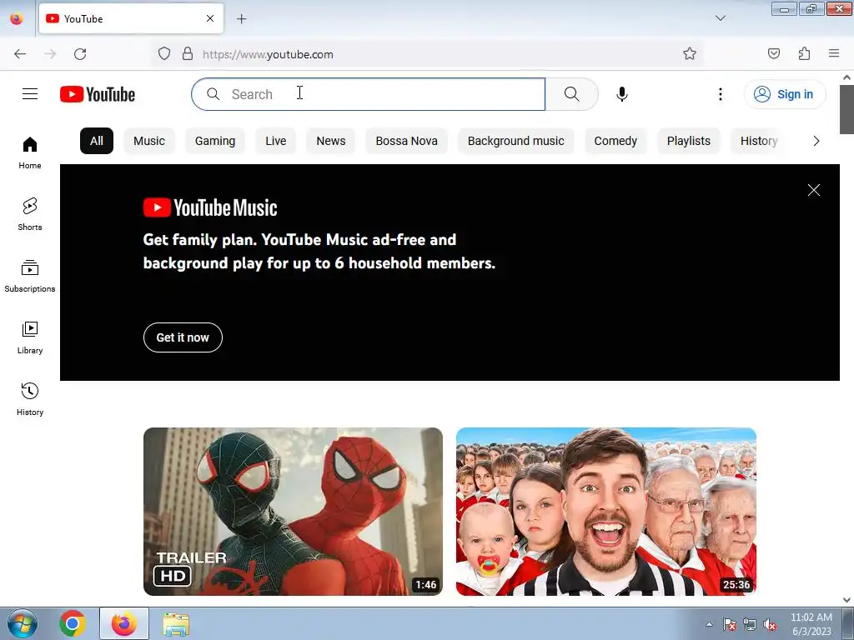Click the Sign in button
The width and height of the screenshot is (854, 640).
click(x=785, y=94)
